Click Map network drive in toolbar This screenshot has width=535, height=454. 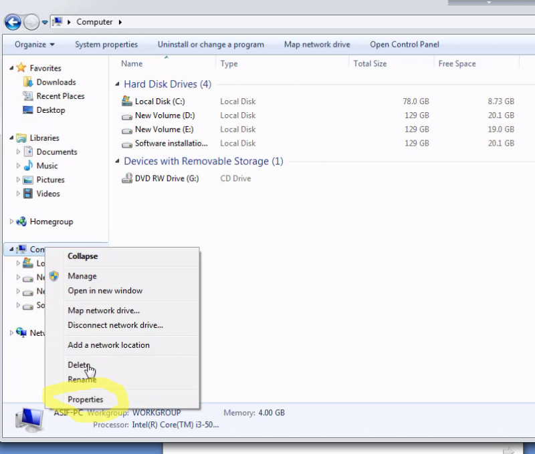click(317, 45)
